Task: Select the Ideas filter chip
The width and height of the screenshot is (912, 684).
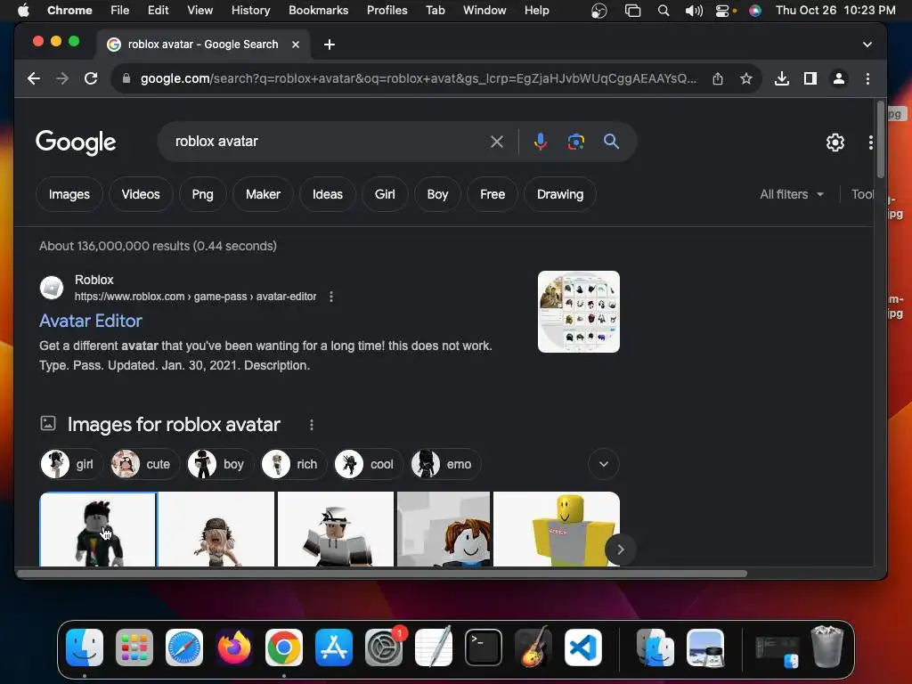Action: coord(328,194)
